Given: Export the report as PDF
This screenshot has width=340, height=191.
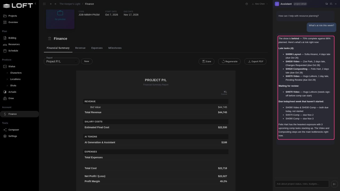Looking at the screenshot, I should [255, 61].
